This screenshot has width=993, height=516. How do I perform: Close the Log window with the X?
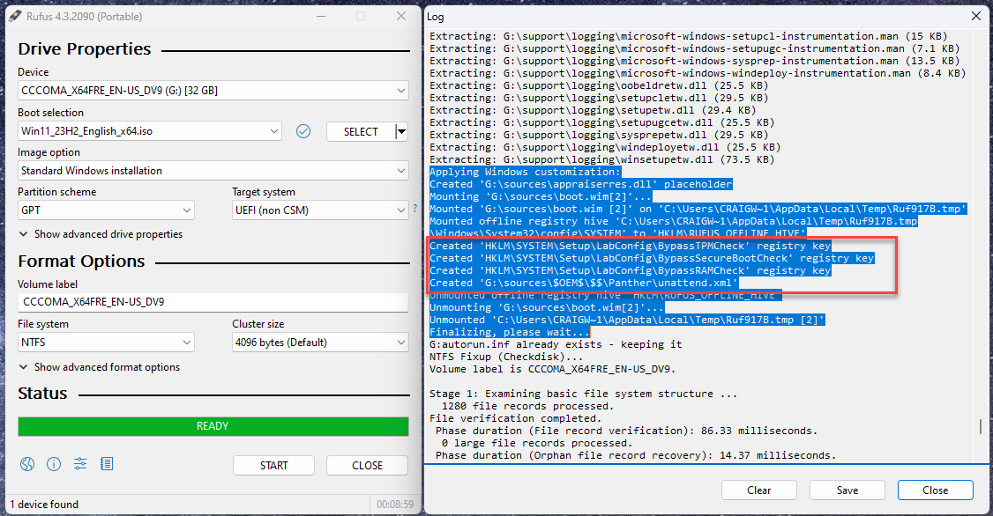[974, 17]
